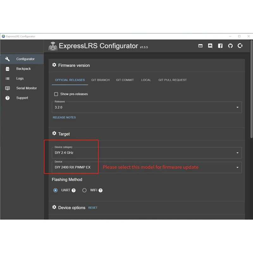Select the UART flashing method
Image resolution: width=253 pixels, height=253 pixels.
pyautogui.click(x=56, y=190)
